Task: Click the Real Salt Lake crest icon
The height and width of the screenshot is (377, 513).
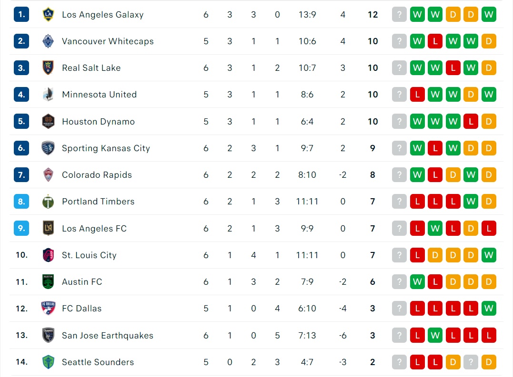Action: click(48, 68)
